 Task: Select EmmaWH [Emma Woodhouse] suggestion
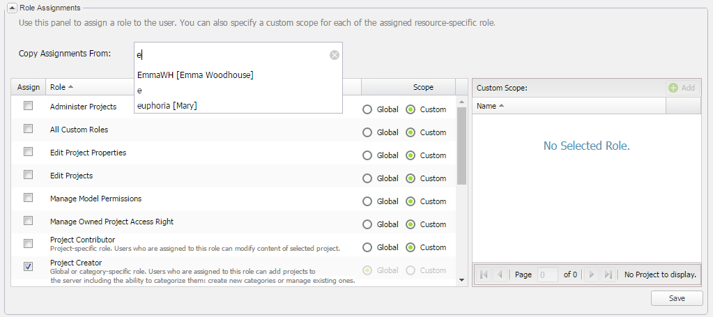click(195, 75)
